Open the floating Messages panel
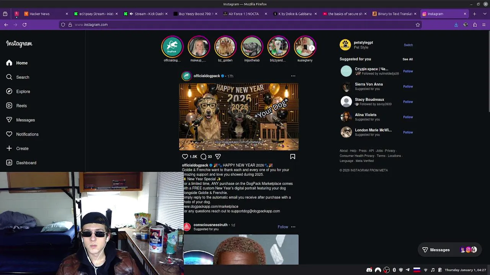This screenshot has height=275, width=490. 449,250
